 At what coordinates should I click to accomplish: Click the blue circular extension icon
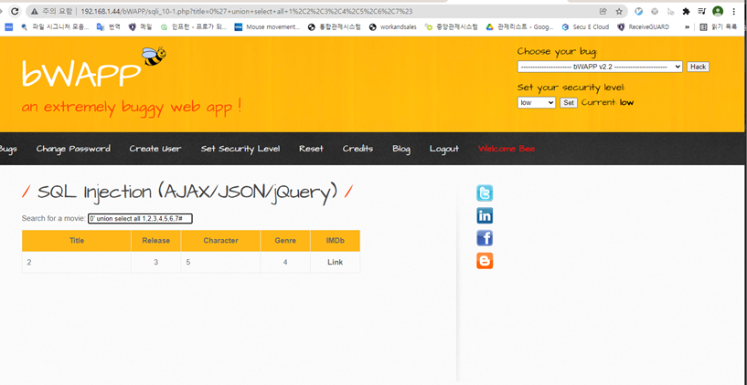coord(639,12)
